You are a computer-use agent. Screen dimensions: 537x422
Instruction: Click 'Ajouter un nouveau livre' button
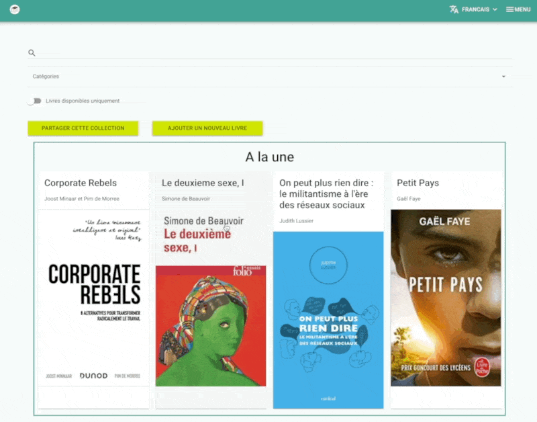[207, 128]
